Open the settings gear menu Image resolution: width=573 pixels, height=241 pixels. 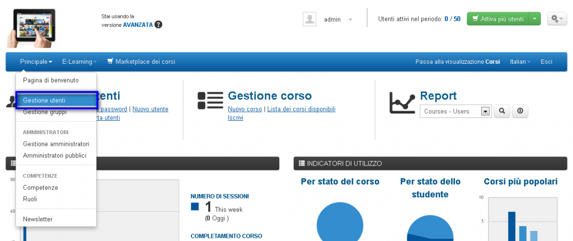coord(557,19)
